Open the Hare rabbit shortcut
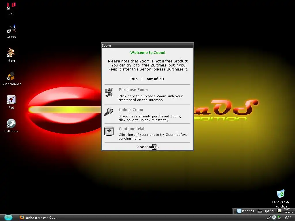The image size is (295, 221). 11,55
